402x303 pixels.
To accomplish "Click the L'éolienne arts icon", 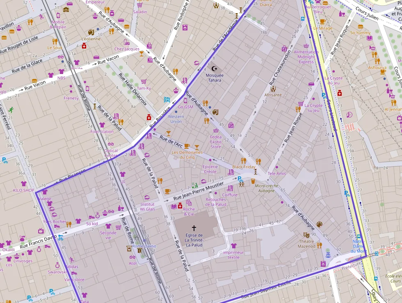I will click(x=91, y=32).
